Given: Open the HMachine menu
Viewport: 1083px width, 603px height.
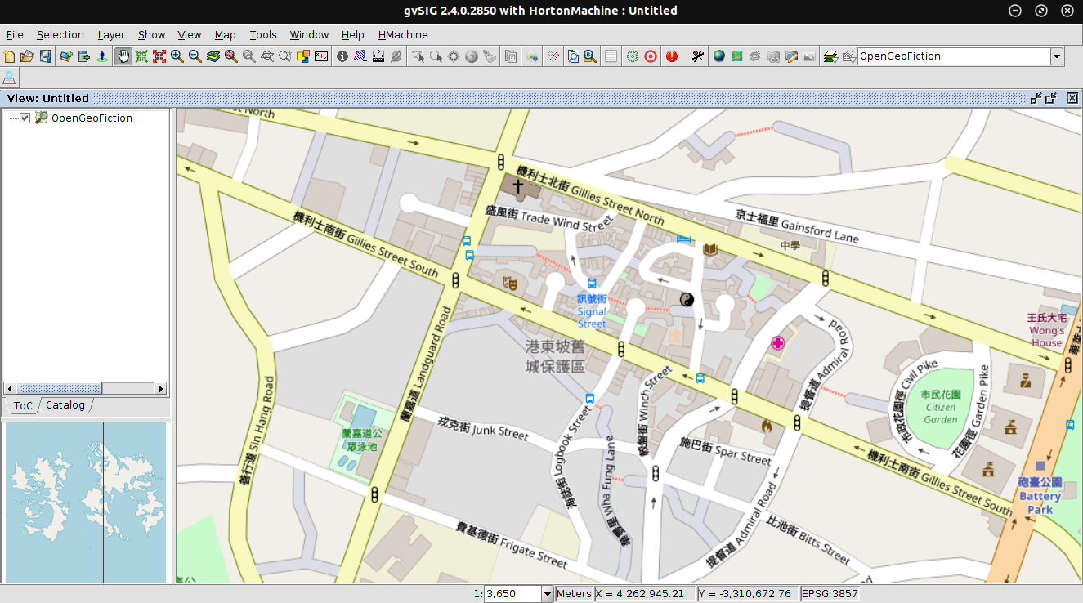Looking at the screenshot, I should (402, 34).
